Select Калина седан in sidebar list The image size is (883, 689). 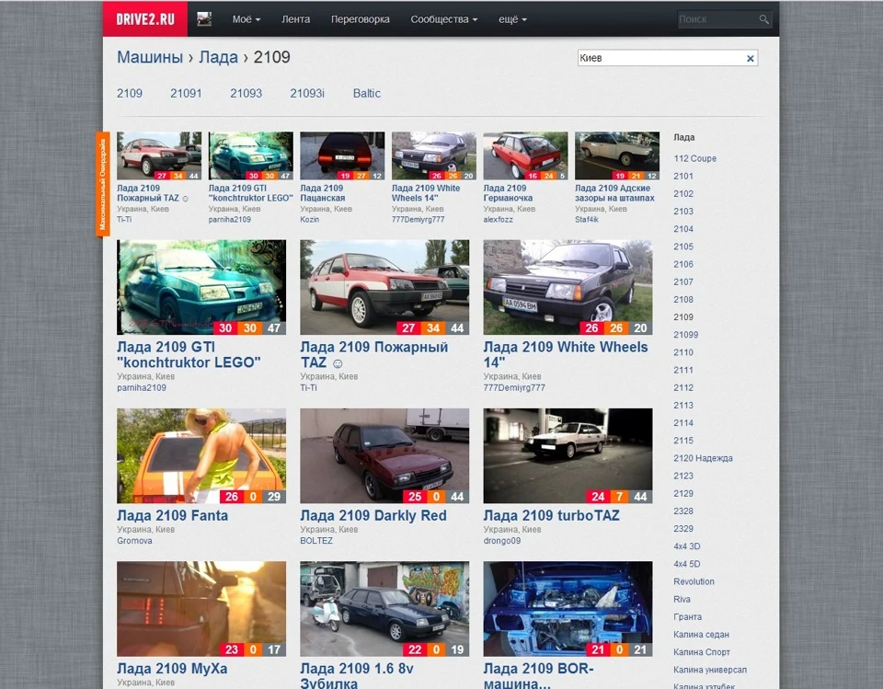point(701,635)
